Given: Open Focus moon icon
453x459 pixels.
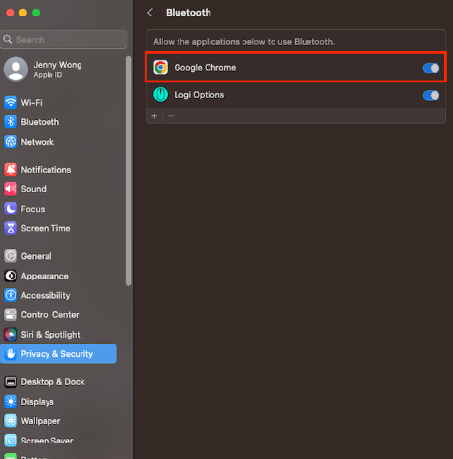Looking at the screenshot, I should coord(11,209).
